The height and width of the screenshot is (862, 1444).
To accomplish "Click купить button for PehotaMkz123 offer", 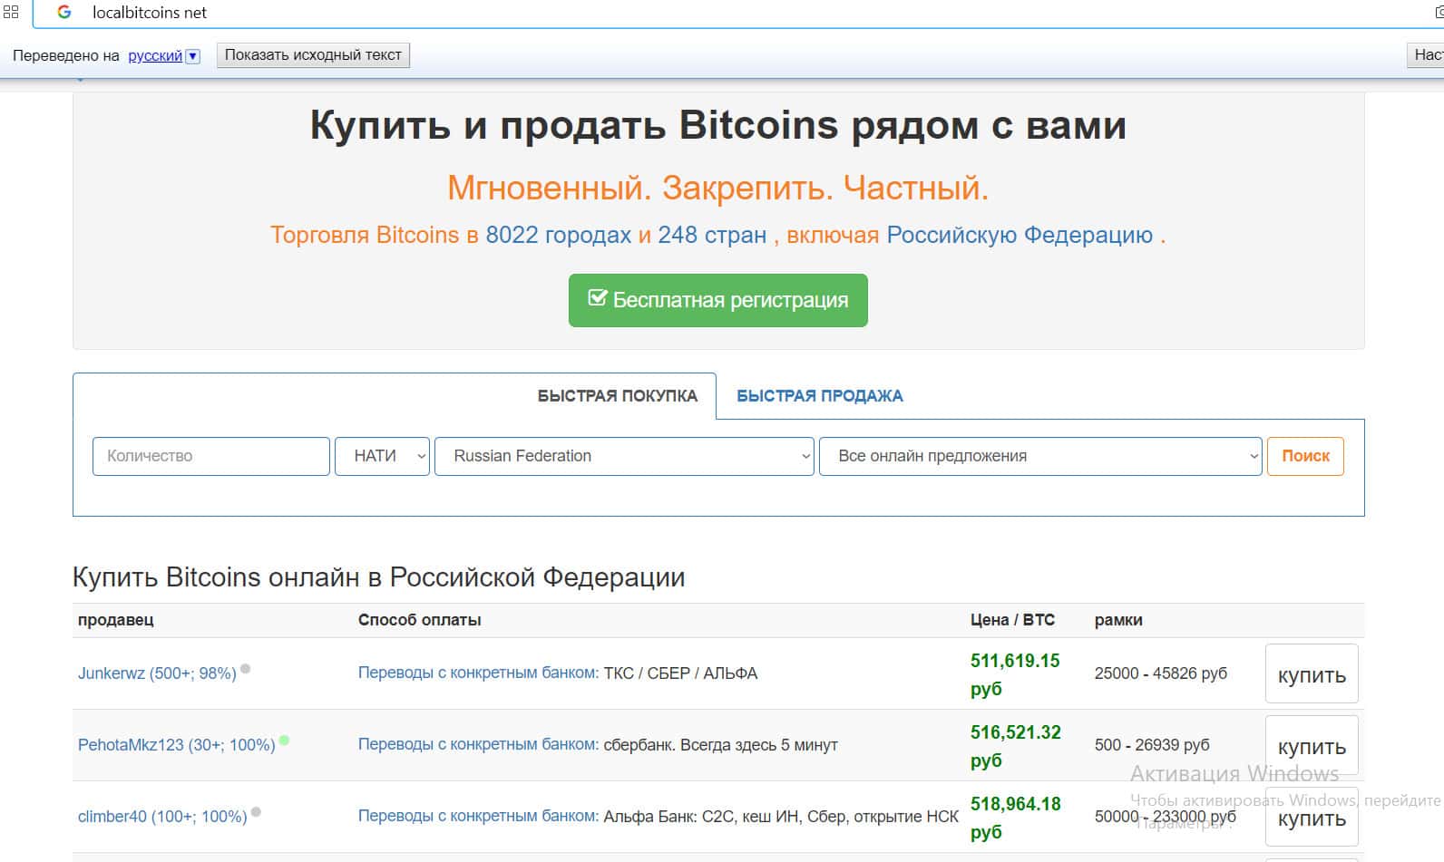I will click(x=1312, y=745).
